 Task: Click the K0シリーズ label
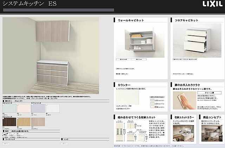[x=7, y=103]
